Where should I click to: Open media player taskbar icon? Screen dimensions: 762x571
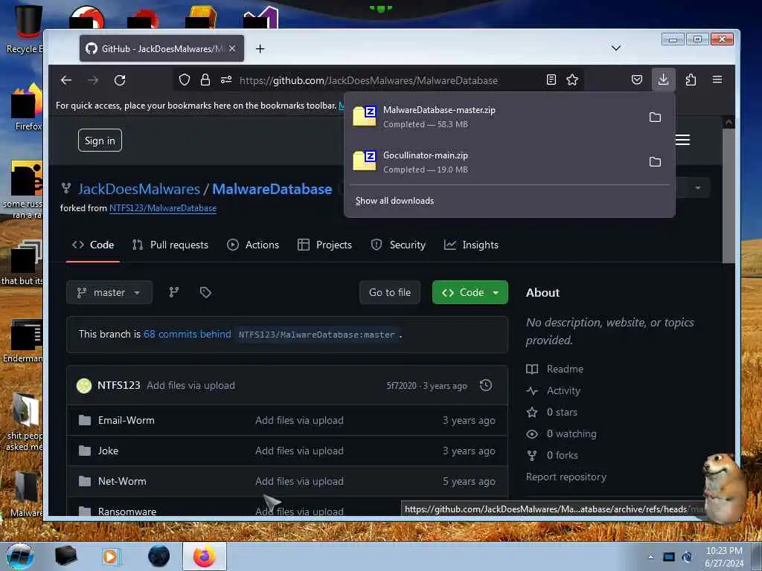coord(110,557)
